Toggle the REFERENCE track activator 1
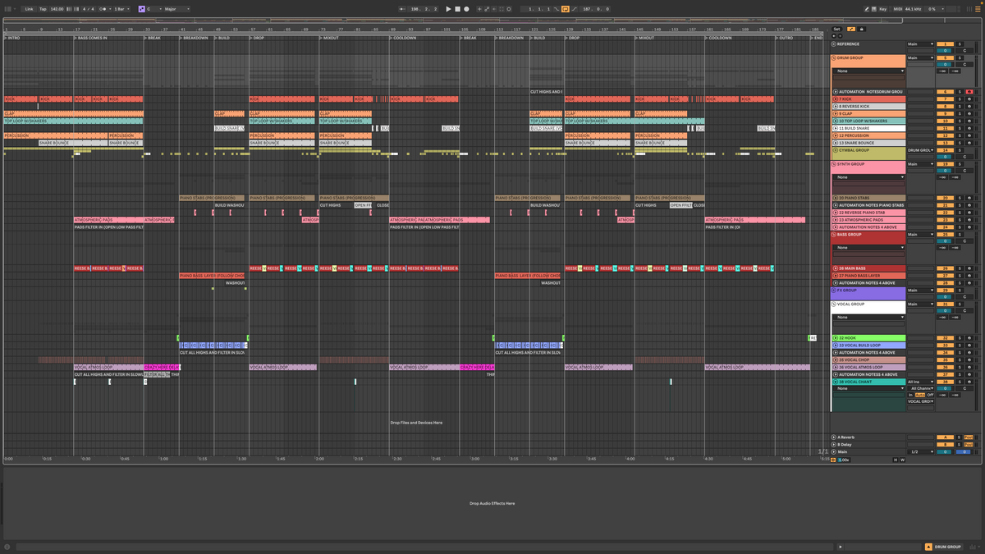This screenshot has height=554, width=985. click(945, 44)
